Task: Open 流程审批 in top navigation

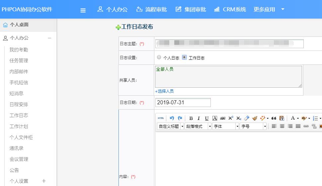Action: [x=152, y=9]
